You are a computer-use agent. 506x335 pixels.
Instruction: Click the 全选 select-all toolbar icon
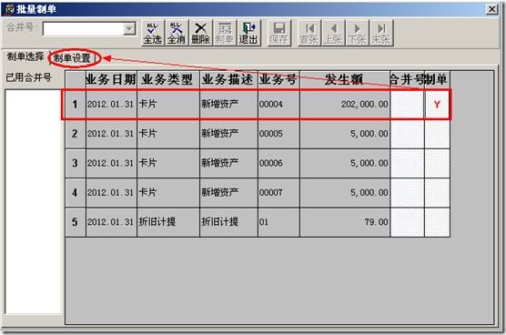coord(153,33)
